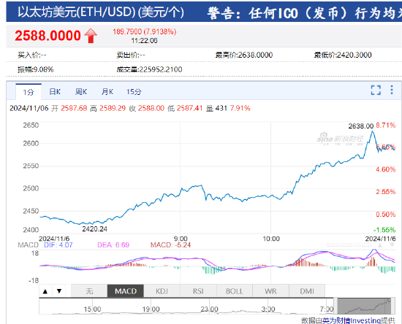Click the gray timeline range slider handle
This screenshot has height=324, width=402.
pyautogui.click(x=364, y=306)
